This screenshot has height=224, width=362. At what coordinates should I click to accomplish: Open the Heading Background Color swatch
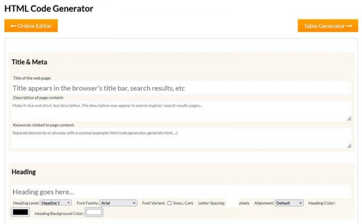click(x=94, y=213)
